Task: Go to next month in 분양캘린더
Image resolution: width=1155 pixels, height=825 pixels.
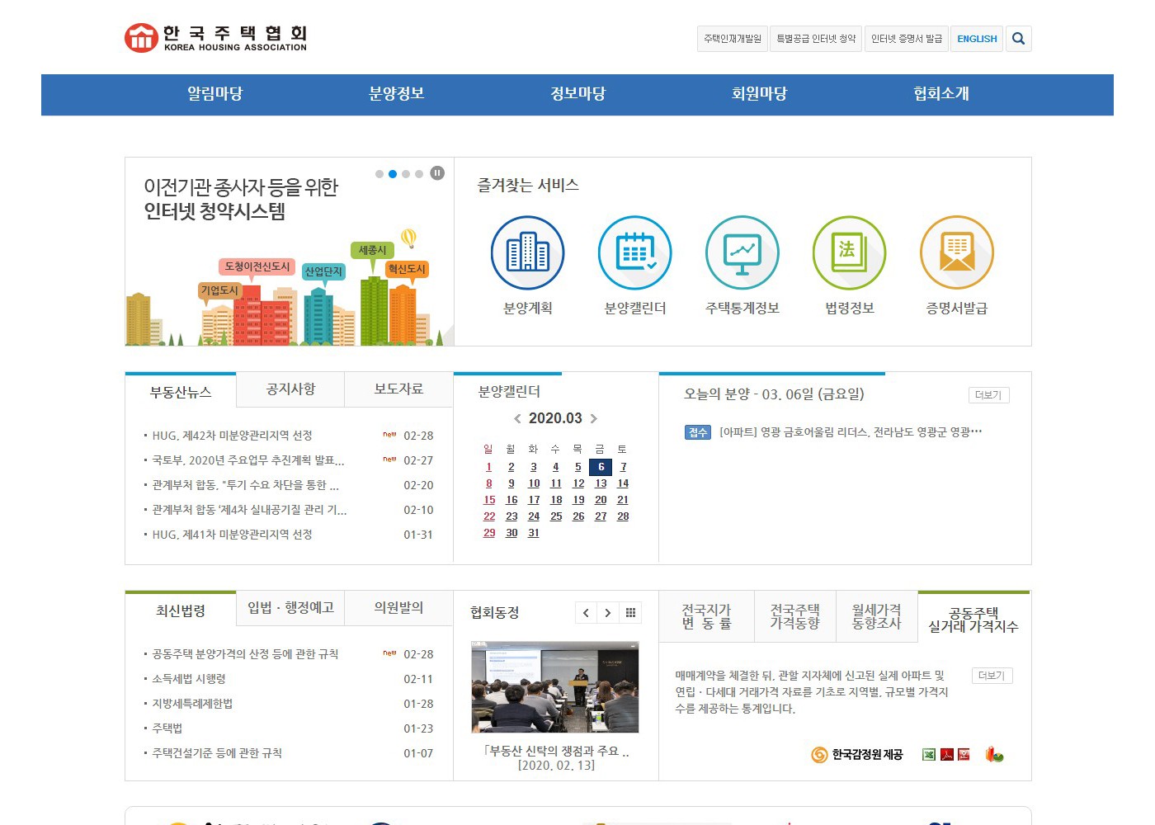Action: [594, 419]
